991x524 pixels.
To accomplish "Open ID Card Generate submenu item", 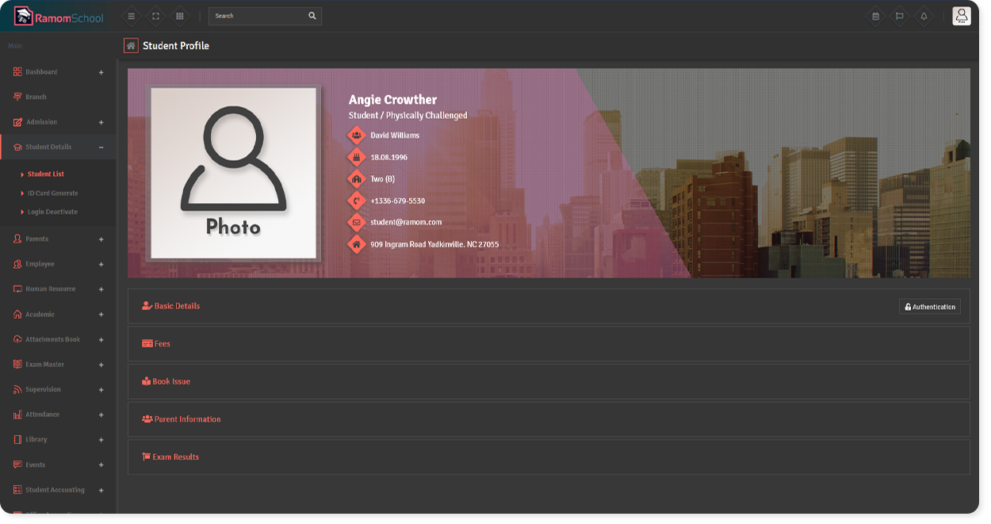I will pyautogui.click(x=52, y=193).
